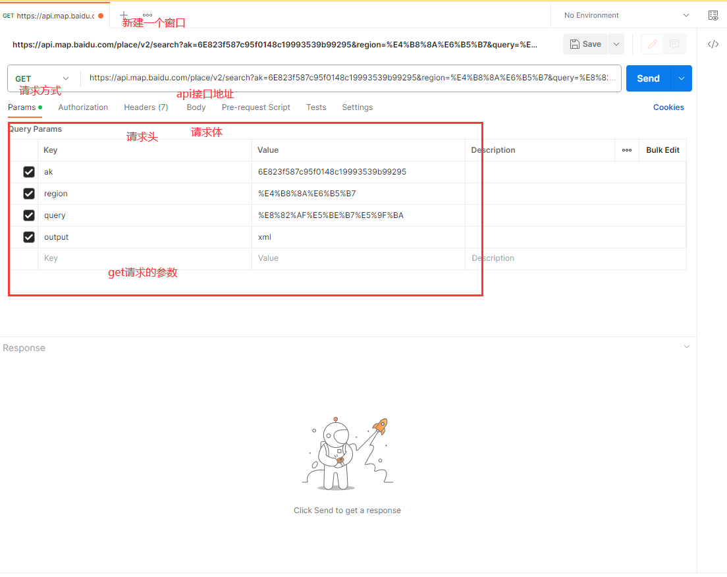Select the ak key cell
The image size is (727, 577).
point(145,172)
